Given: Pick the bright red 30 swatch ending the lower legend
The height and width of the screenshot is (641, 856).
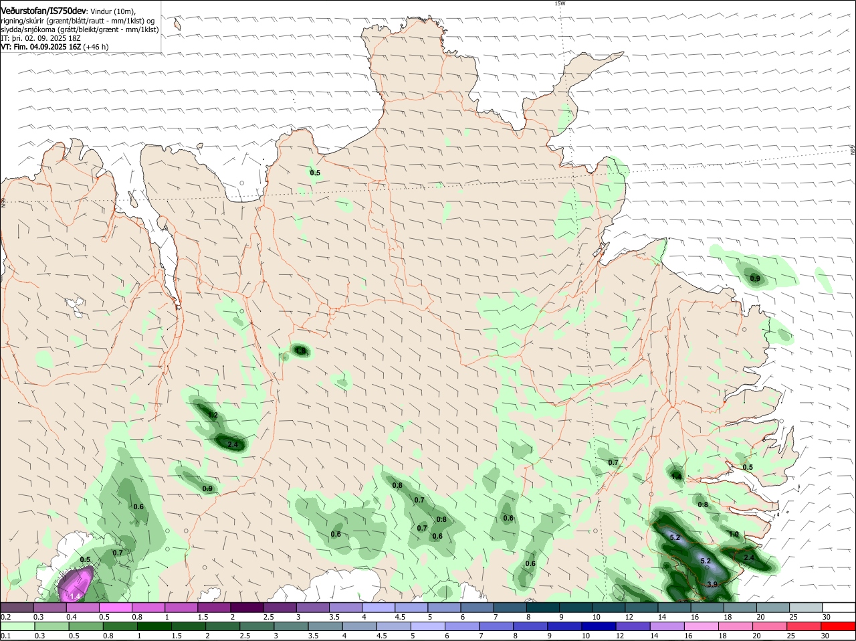Looking at the screenshot, I should (838, 626).
